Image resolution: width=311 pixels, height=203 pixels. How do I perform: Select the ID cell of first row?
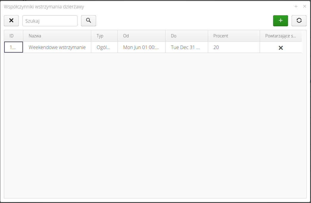pyautogui.click(x=13, y=47)
